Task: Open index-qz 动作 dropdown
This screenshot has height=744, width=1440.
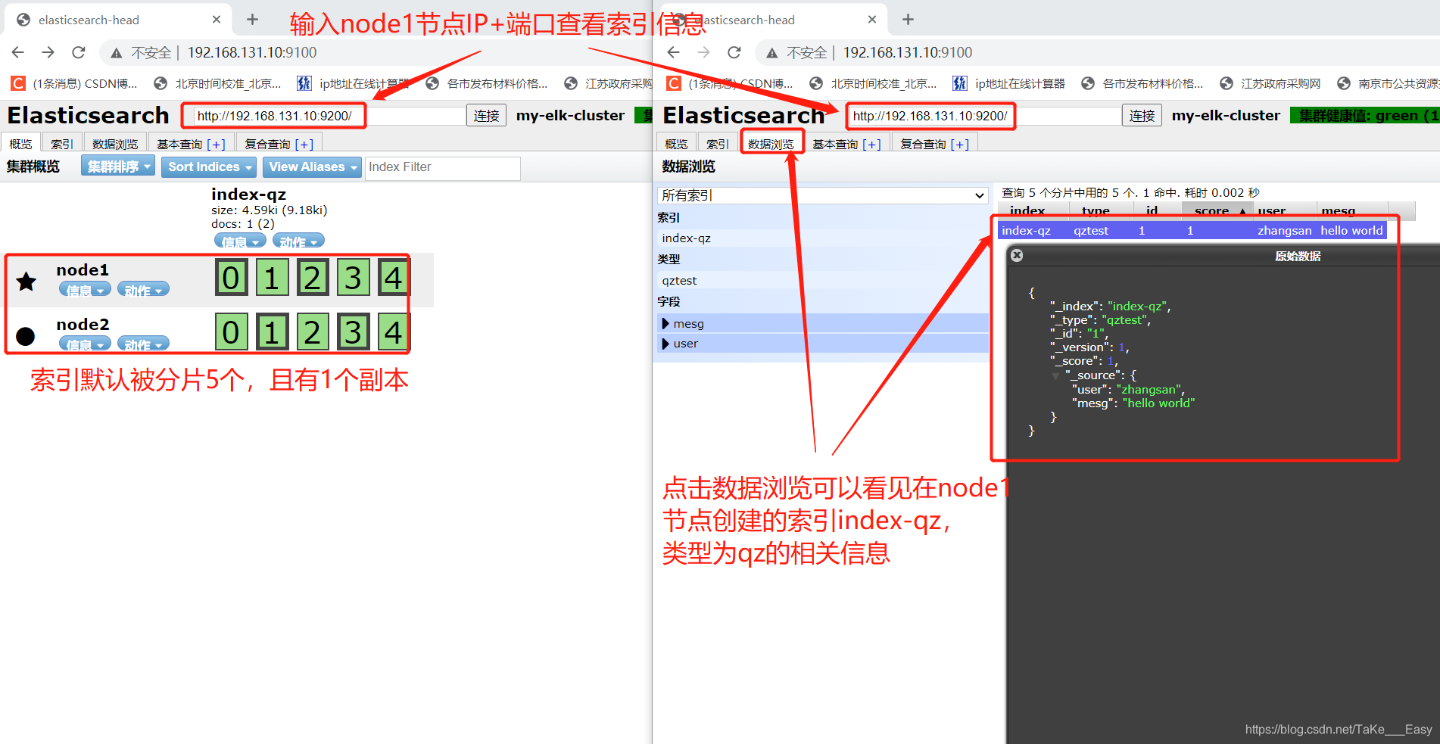Action: (298, 241)
